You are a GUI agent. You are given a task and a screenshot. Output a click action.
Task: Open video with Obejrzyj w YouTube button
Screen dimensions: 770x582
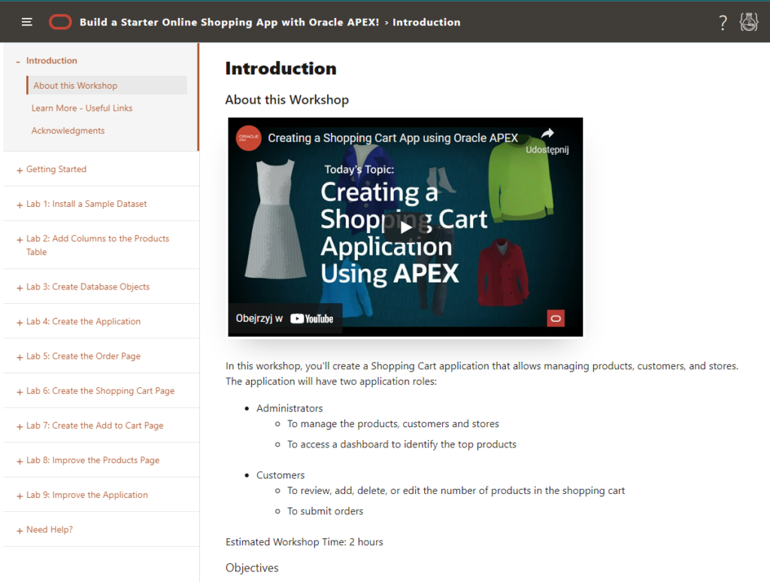(285, 318)
